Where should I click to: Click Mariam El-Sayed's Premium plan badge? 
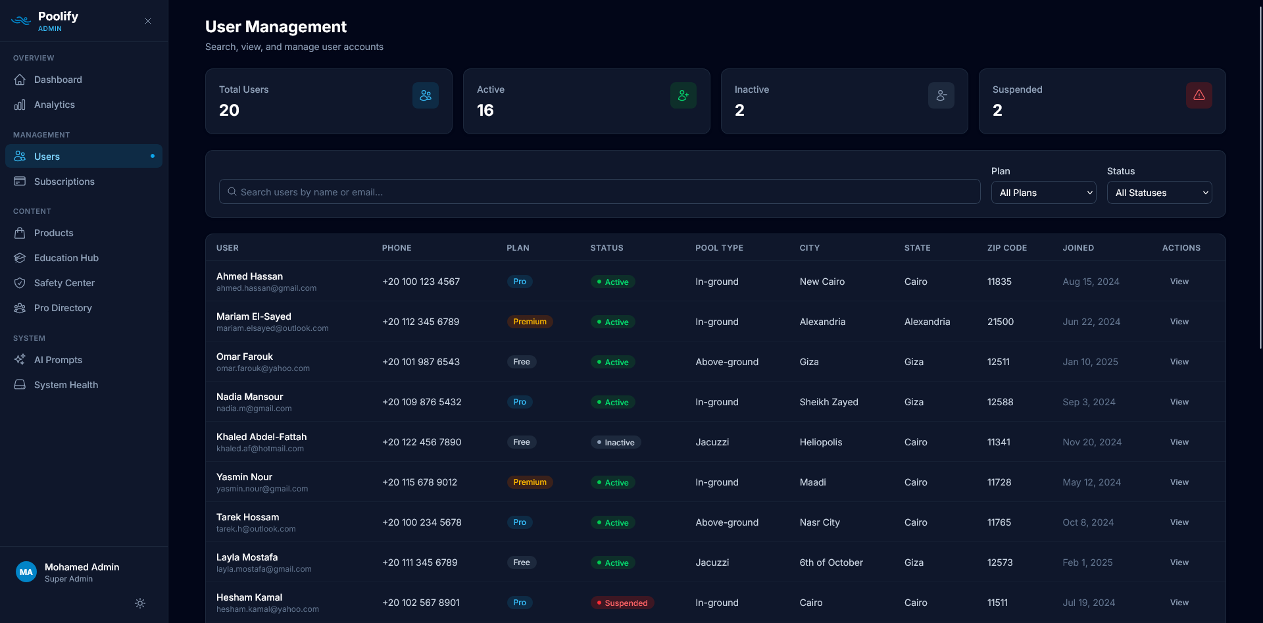(530, 322)
